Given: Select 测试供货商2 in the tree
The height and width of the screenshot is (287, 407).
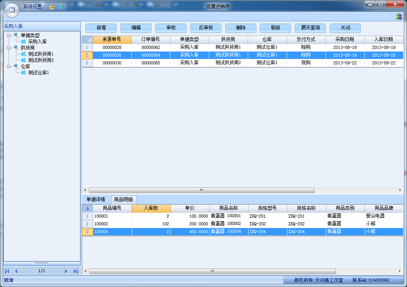Looking at the screenshot, I should pos(41,60).
